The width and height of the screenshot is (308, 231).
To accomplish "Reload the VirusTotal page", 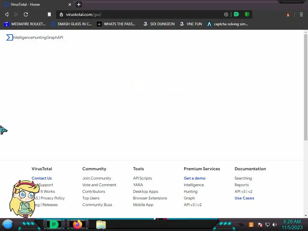I will click(x=26, y=14).
